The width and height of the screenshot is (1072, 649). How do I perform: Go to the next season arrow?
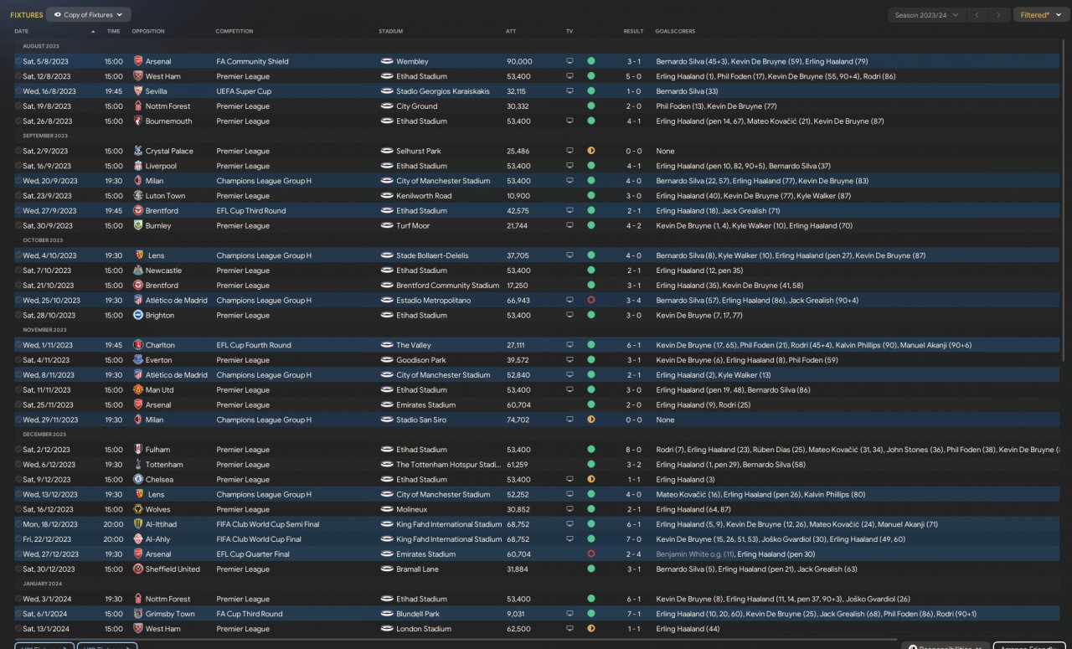coord(998,15)
